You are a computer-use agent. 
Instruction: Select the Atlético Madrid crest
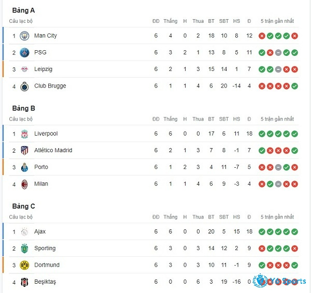[24, 151]
